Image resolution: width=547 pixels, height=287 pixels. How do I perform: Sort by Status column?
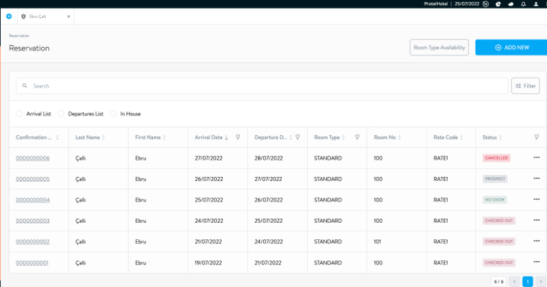[501, 137]
